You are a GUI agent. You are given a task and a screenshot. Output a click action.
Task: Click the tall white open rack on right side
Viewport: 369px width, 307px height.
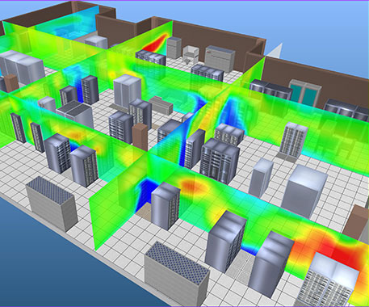(292, 141)
